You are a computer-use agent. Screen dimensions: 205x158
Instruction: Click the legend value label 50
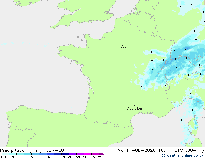[100, 157]
